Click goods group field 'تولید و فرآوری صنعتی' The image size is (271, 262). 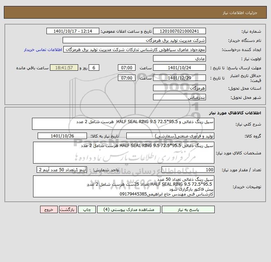pos(170,136)
